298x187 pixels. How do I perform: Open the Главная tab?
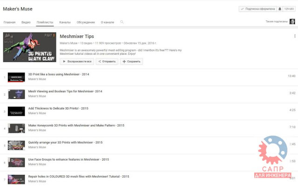pyautogui.click(x=9, y=22)
